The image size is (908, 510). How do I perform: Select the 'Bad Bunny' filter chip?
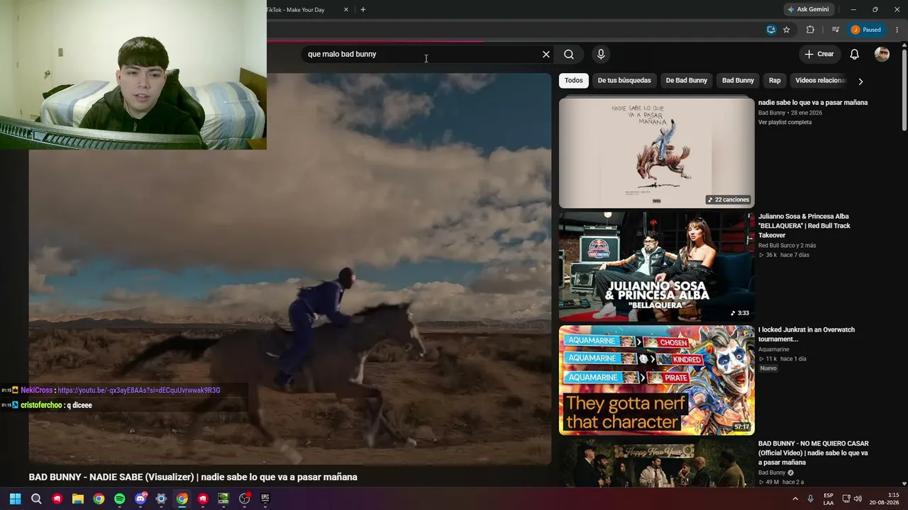[738, 81]
